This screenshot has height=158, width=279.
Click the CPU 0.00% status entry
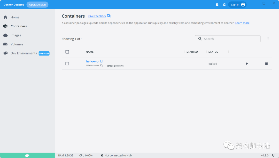(x=86, y=155)
